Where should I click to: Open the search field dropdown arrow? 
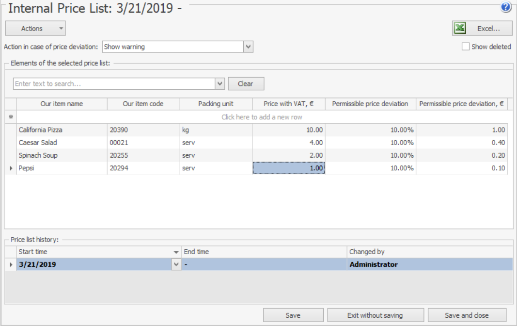coord(220,84)
